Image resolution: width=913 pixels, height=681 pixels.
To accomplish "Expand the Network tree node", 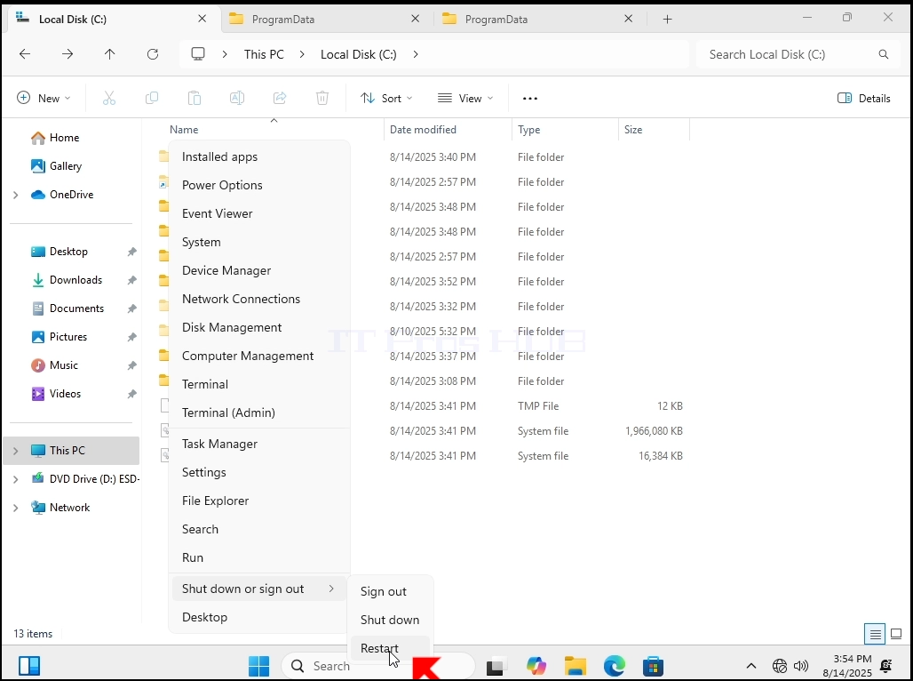I will [x=16, y=508].
